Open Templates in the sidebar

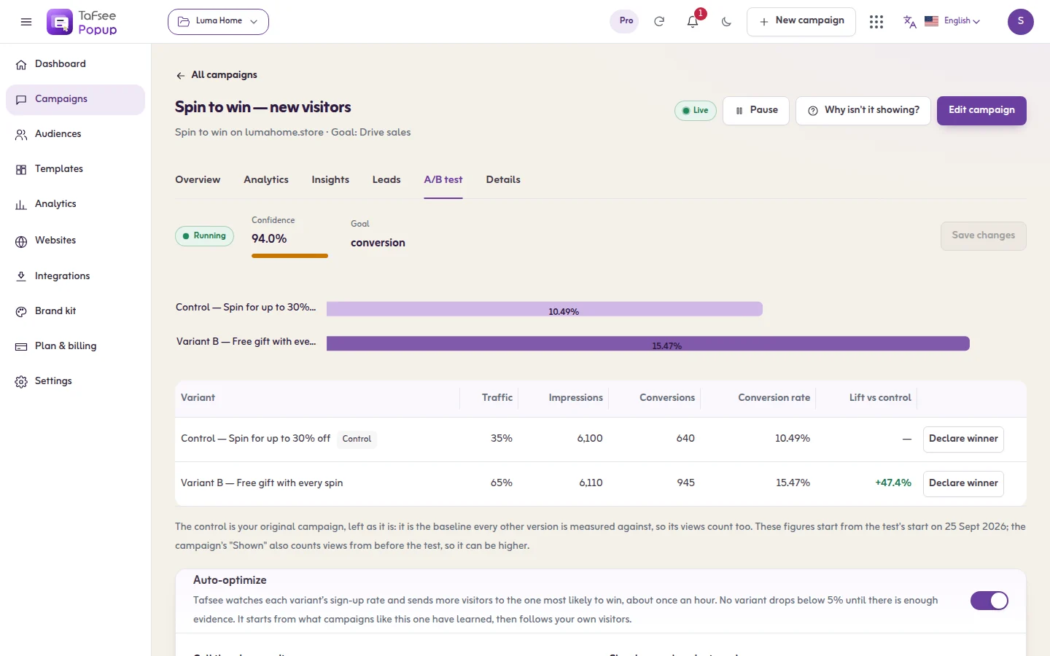76,170
